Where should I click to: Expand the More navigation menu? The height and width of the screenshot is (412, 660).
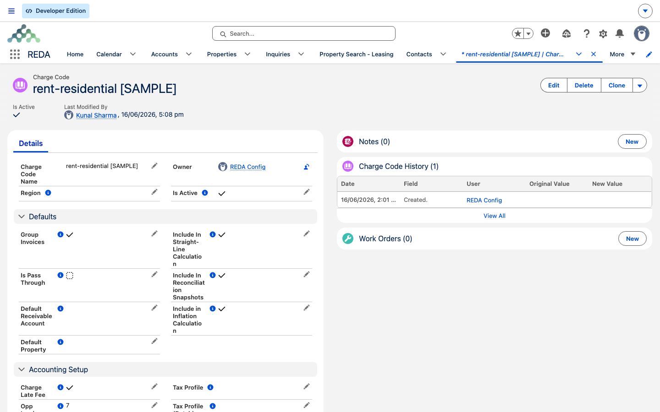pos(622,54)
